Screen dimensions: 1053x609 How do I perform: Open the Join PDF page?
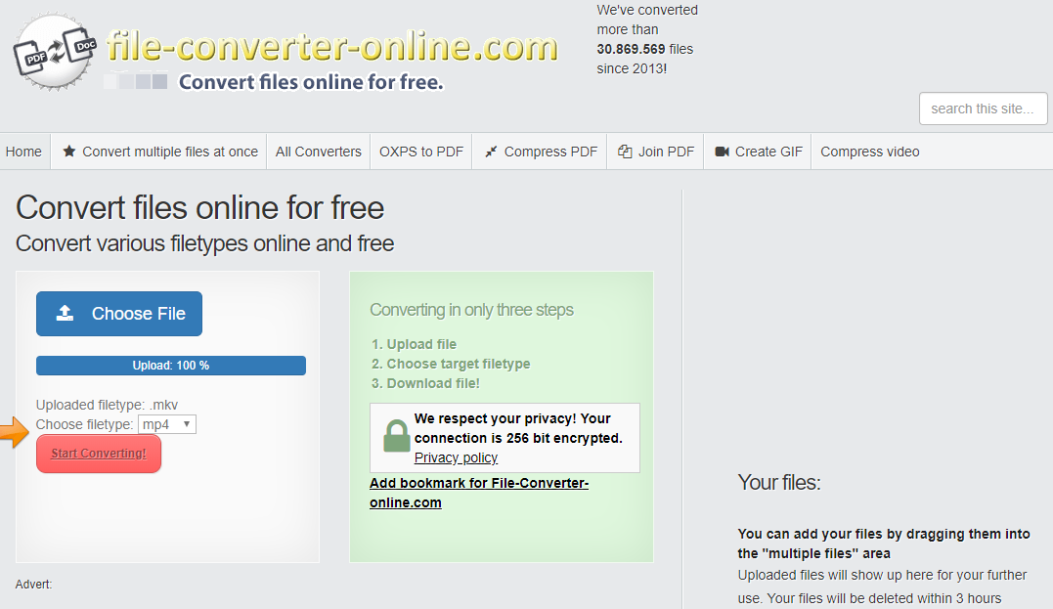click(x=655, y=152)
